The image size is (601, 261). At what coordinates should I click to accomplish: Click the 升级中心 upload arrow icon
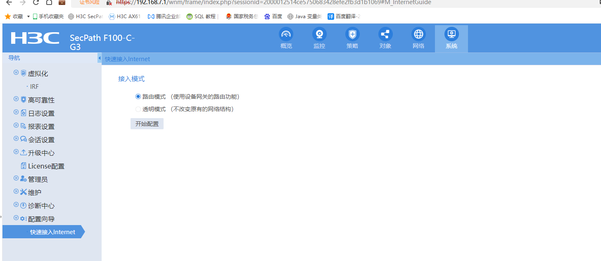pos(24,152)
